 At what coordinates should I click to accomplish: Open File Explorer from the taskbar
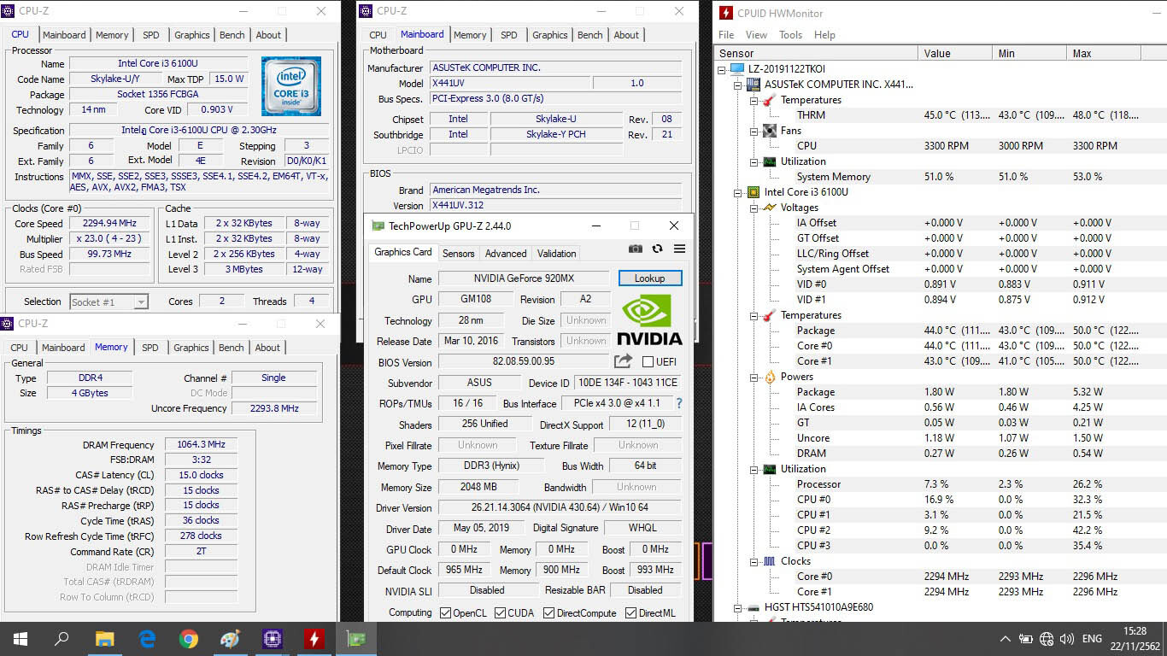[104, 639]
